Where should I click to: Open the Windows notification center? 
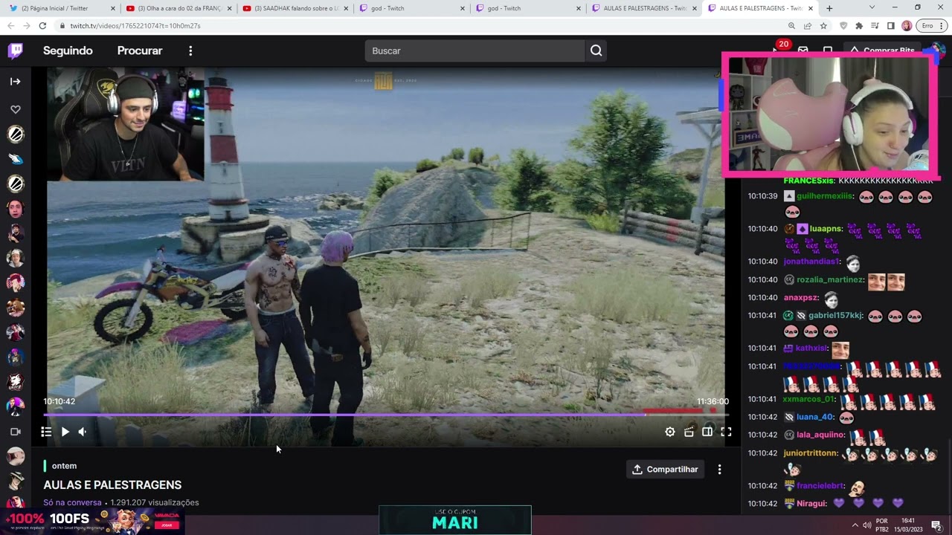click(936, 525)
